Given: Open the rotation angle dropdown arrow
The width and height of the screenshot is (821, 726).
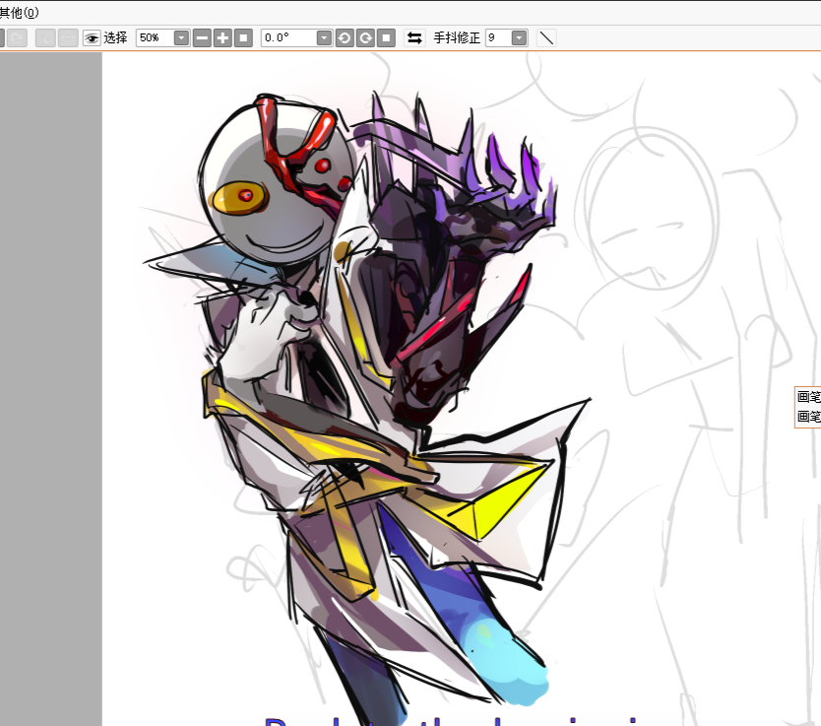Looking at the screenshot, I should pyautogui.click(x=325, y=37).
